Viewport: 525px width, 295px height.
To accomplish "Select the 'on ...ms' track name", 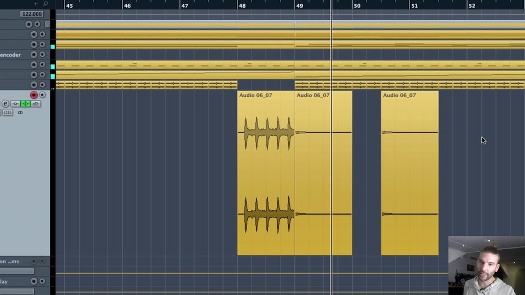I will [x=9, y=262].
